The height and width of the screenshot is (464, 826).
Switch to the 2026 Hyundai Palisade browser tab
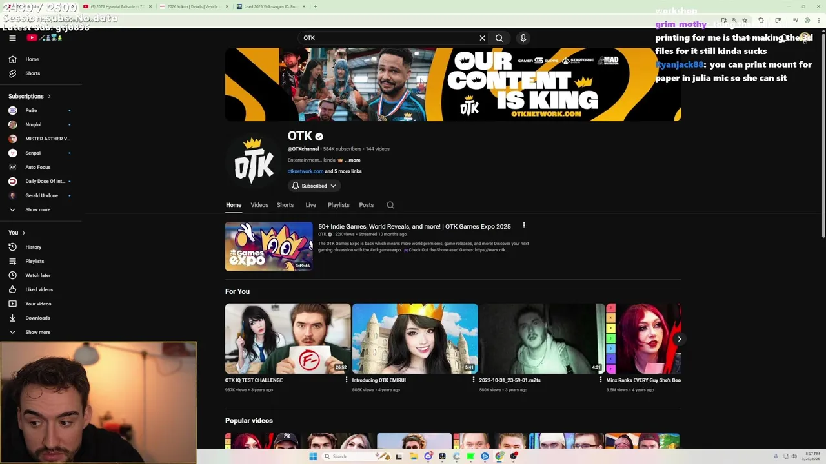tap(117, 6)
